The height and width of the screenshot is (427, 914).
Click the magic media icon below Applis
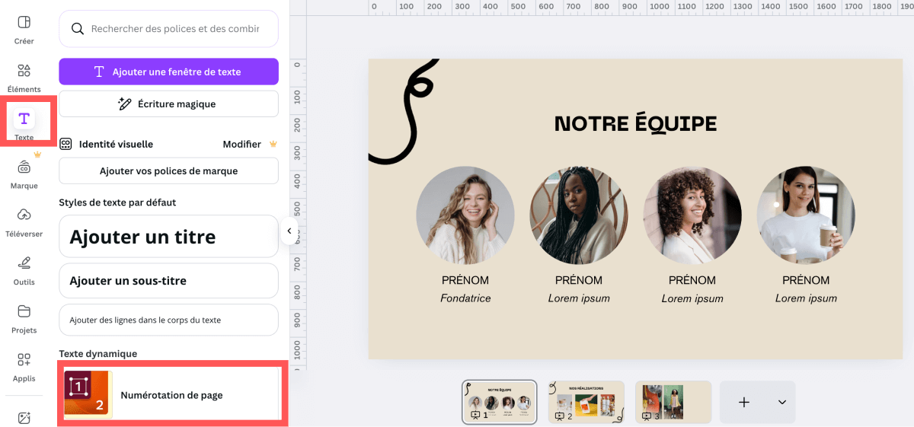pos(24,418)
